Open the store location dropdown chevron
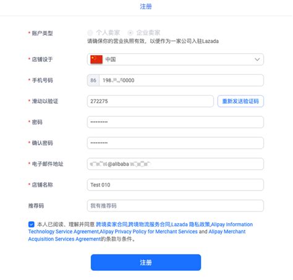 (x=257, y=59)
